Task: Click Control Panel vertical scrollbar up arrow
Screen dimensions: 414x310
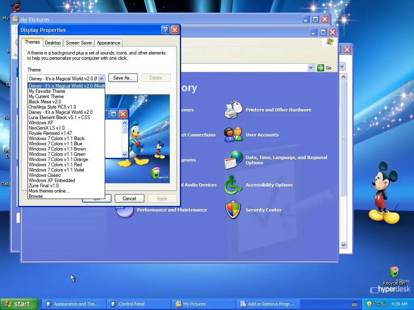Action: (343, 77)
